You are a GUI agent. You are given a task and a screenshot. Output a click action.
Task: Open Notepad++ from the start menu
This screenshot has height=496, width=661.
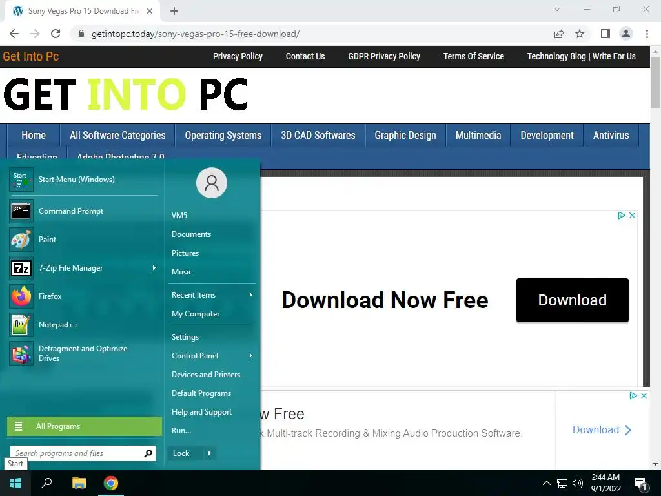tap(83, 324)
